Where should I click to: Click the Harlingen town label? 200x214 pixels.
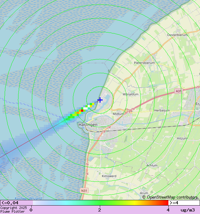click(88, 125)
